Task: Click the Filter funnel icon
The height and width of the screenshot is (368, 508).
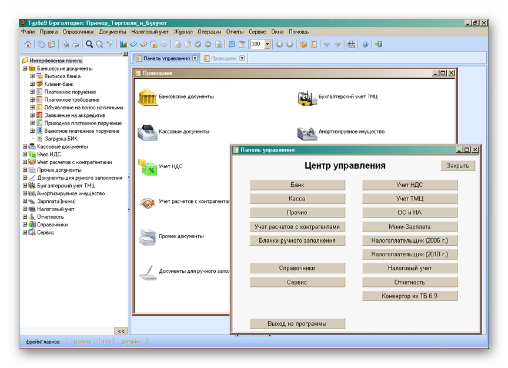Action: [x=110, y=44]
